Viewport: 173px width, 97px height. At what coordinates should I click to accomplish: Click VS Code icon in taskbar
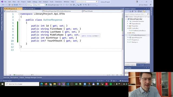click(68, 84)
